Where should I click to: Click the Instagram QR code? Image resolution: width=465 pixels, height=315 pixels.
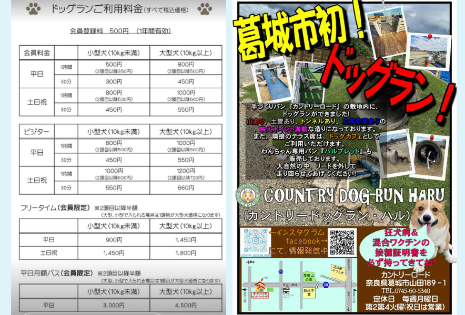(255, 241)
